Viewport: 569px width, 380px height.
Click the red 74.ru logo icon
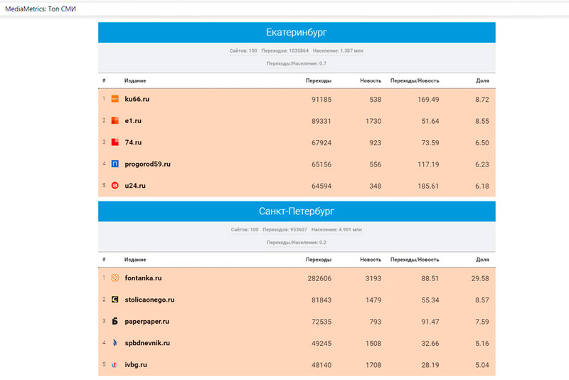115,142
